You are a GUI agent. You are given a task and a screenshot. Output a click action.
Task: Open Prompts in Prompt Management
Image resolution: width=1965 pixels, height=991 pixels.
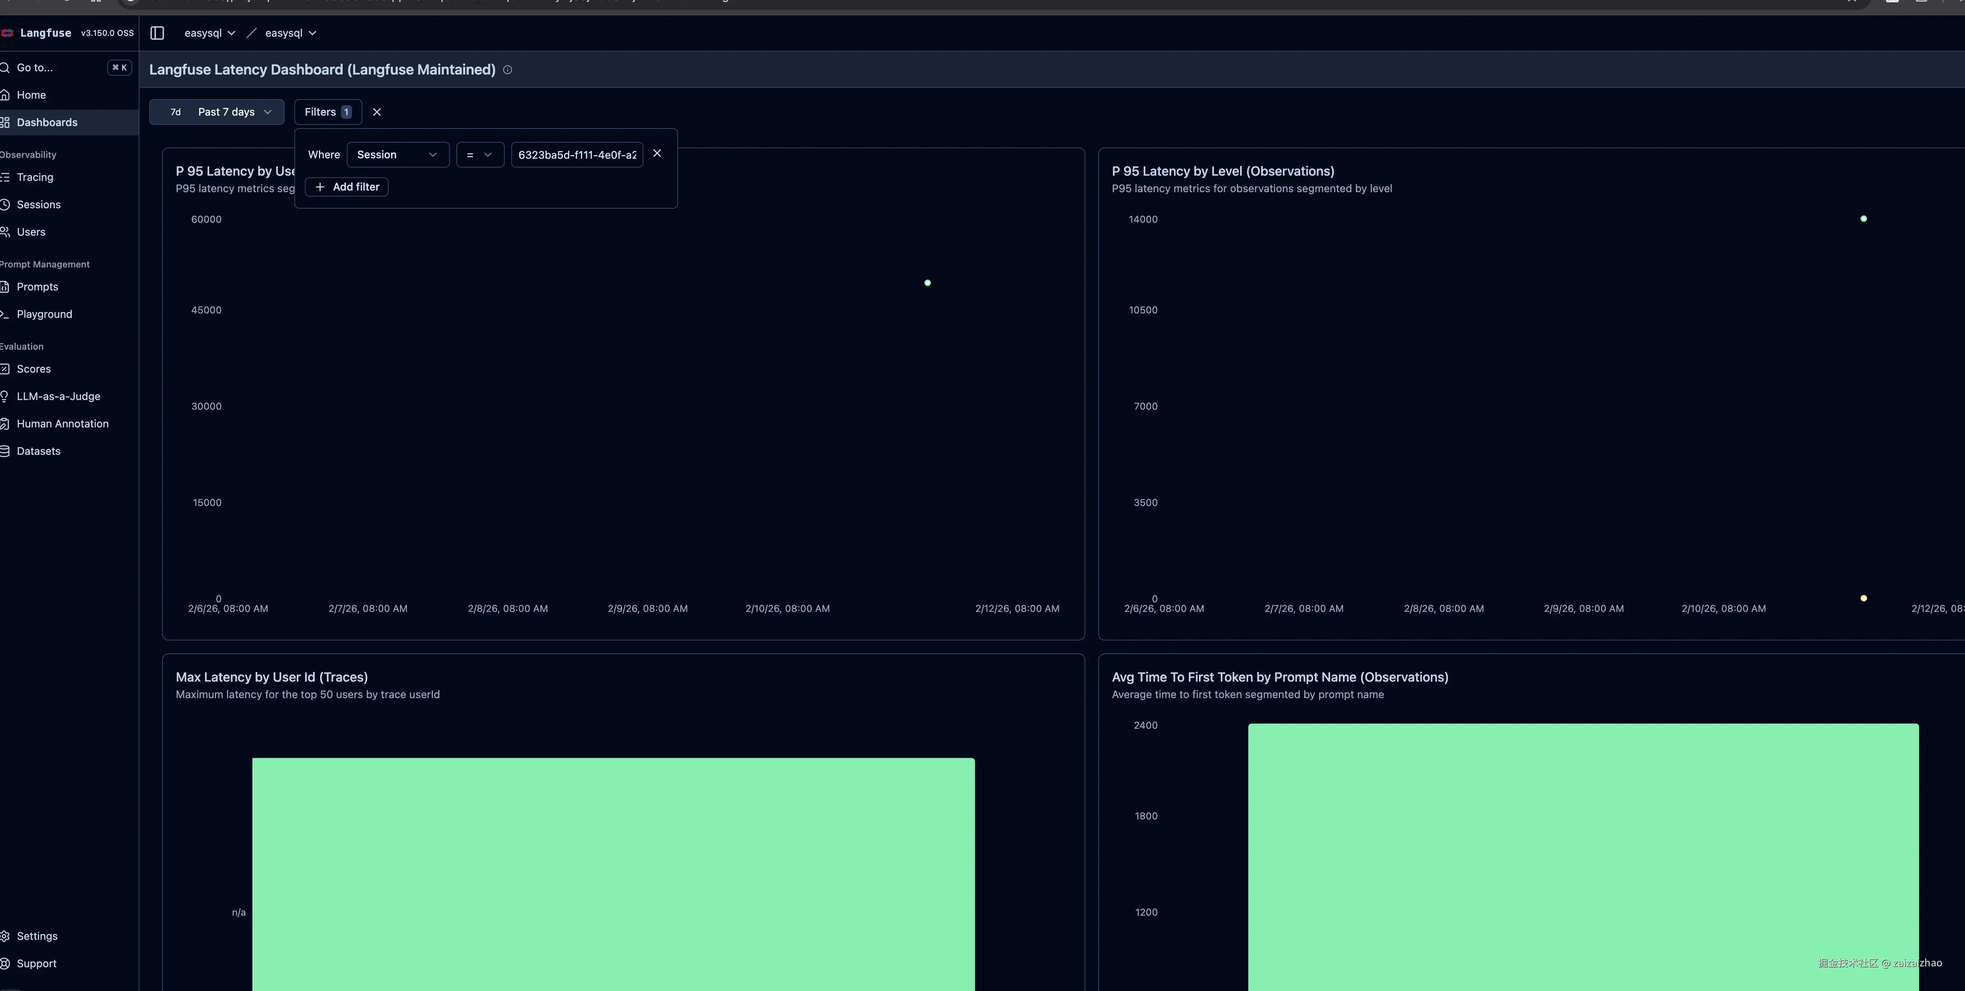click(37, 287)
